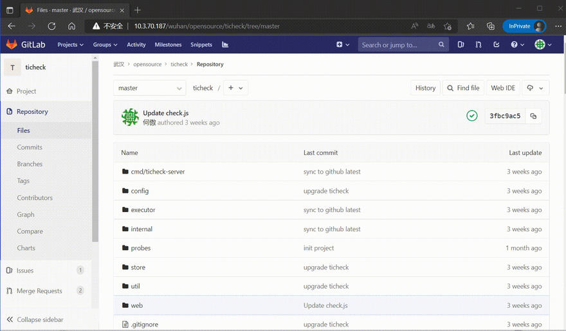Open the To-Do list icon
This screenshot has width=566, height=331.
(x=497, y=45)
